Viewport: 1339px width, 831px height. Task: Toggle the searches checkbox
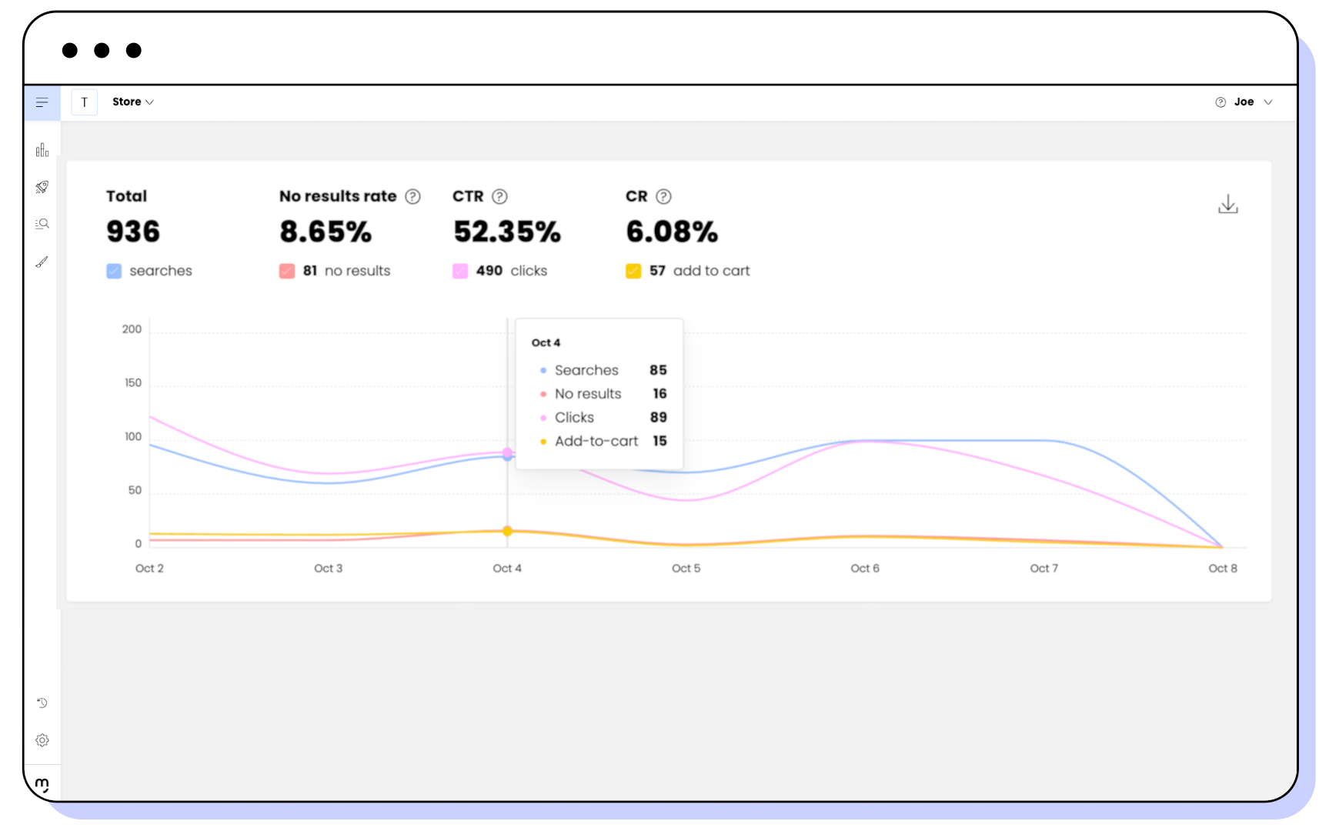pyautogui.click(x=114, y=271)
